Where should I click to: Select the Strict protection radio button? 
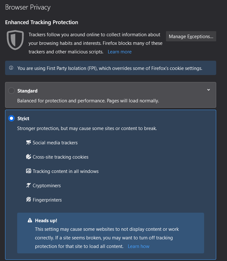[x=11, y=119]
